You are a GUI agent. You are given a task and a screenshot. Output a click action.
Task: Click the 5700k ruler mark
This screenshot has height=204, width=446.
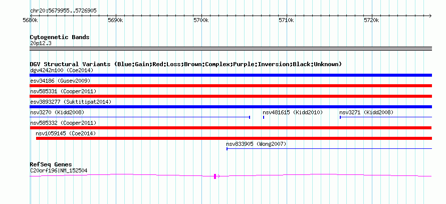point(201,21)
